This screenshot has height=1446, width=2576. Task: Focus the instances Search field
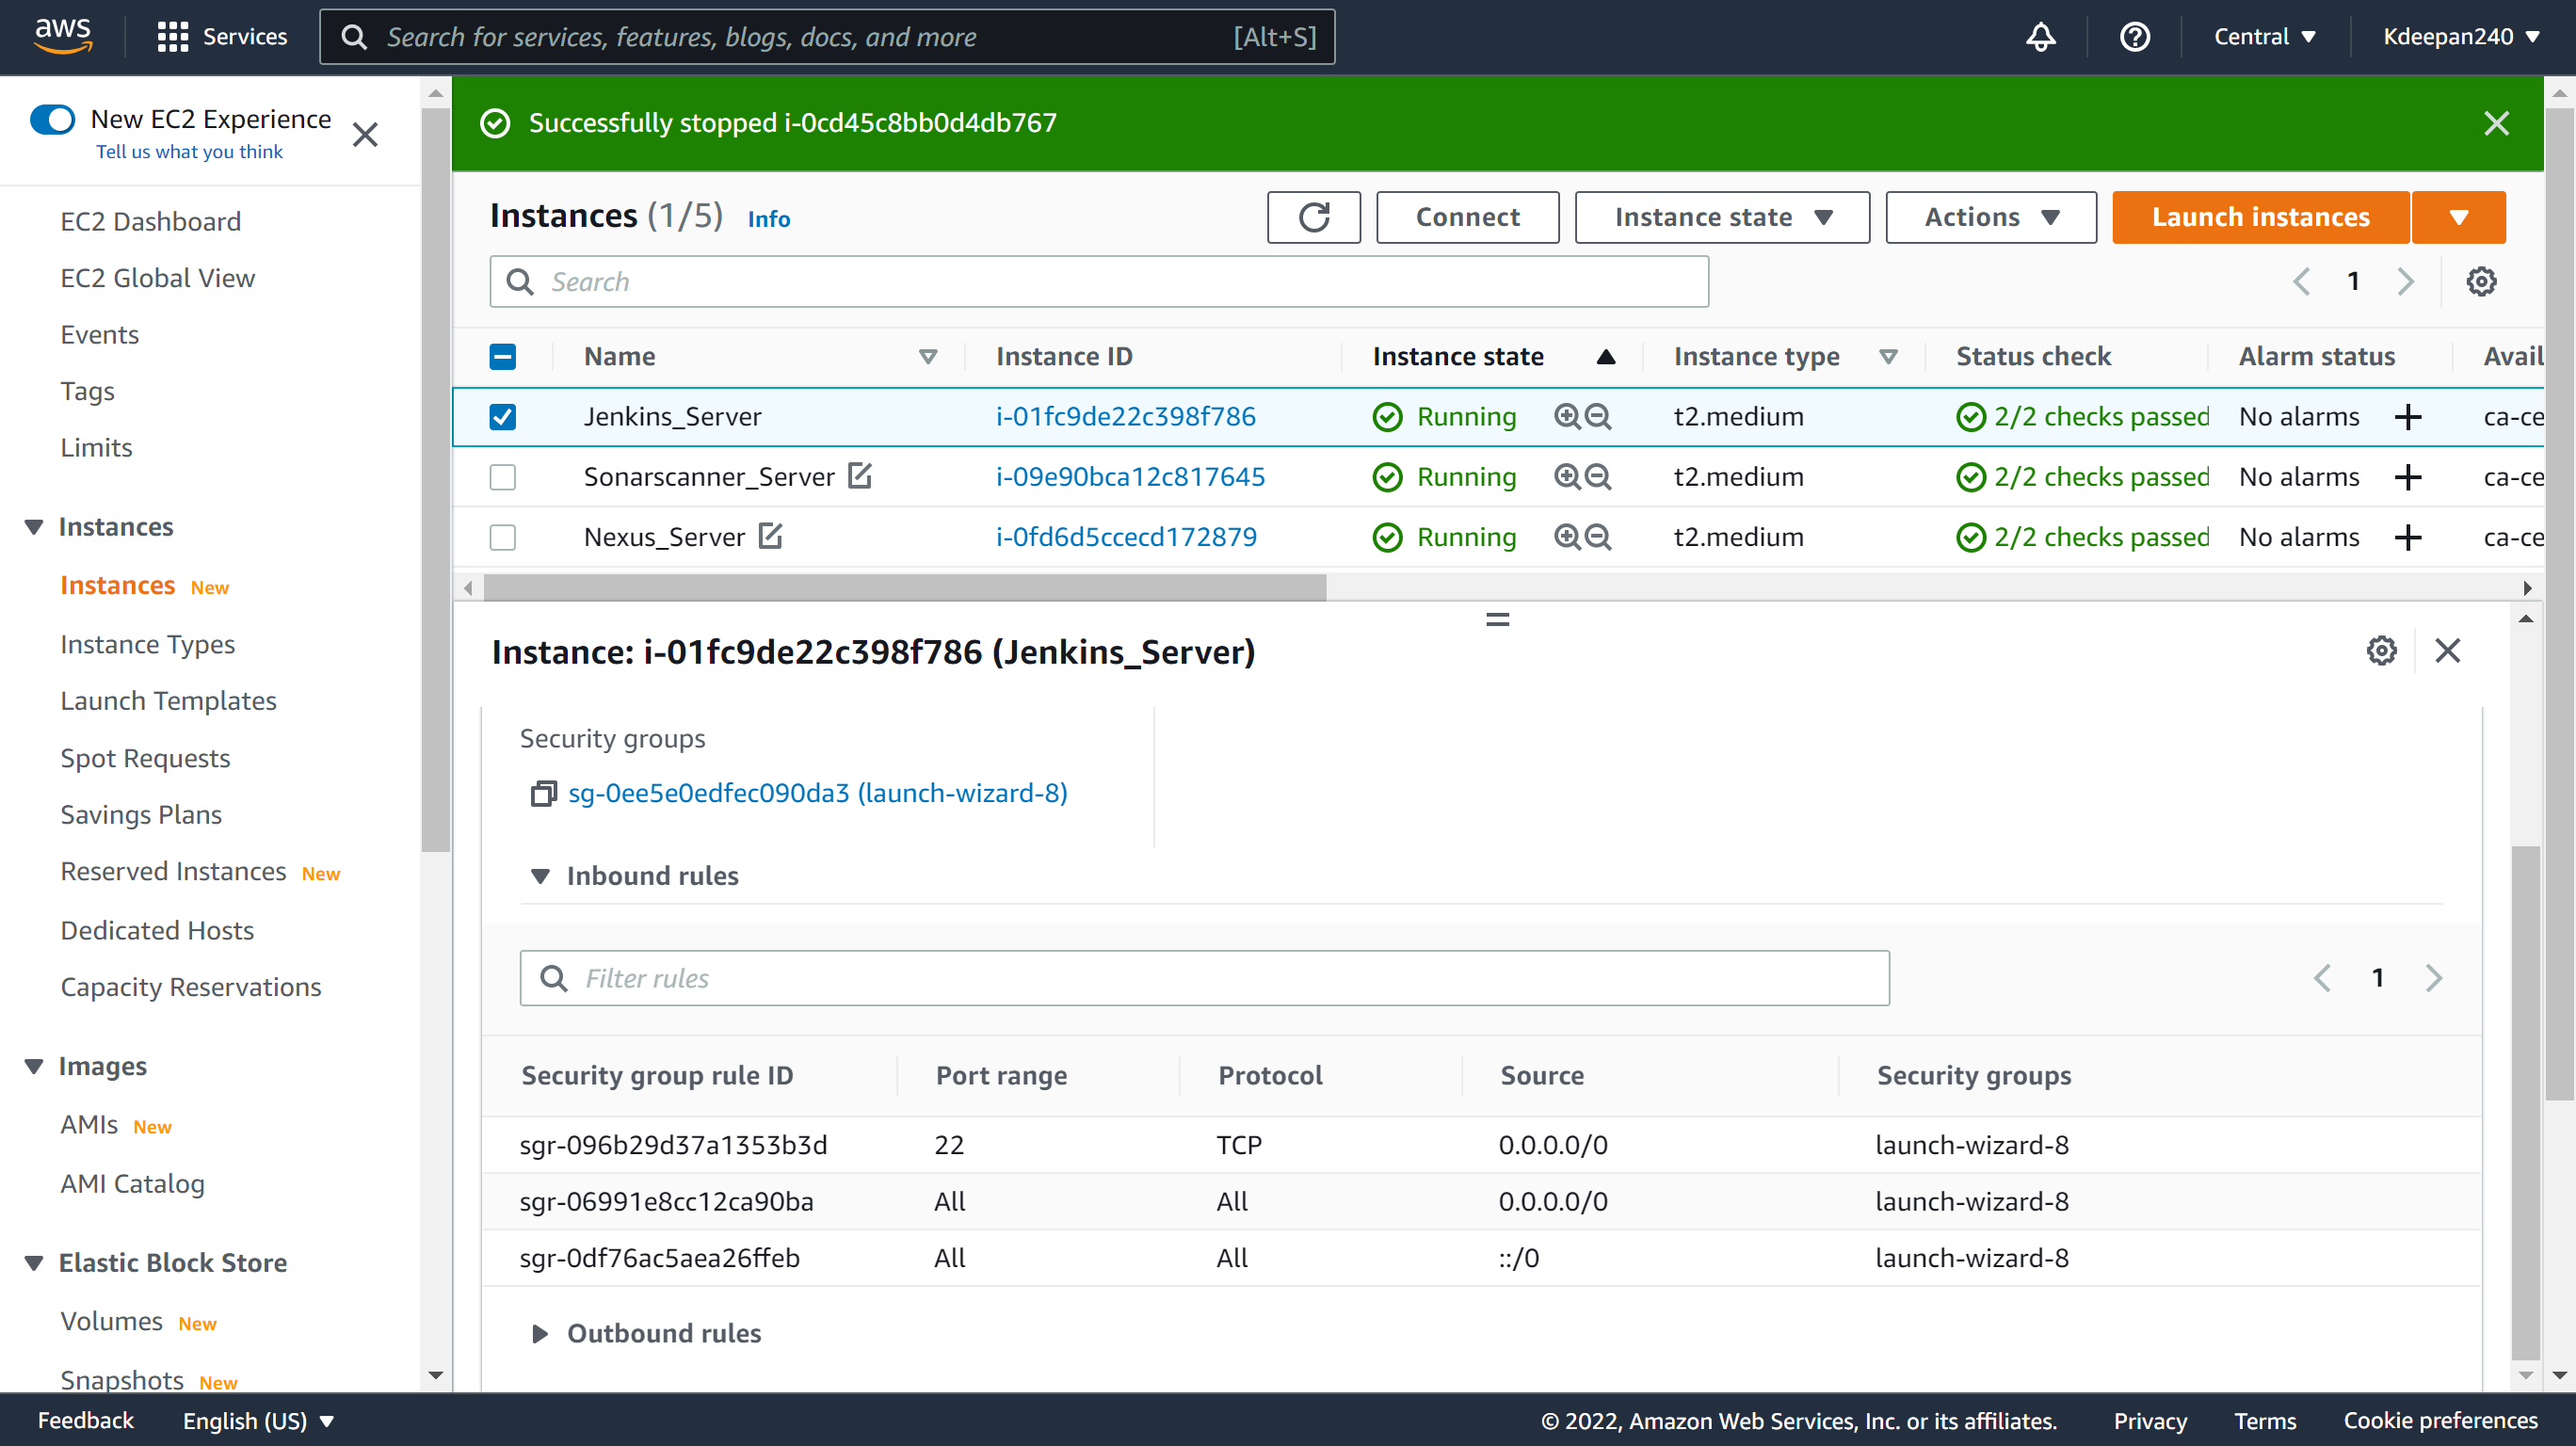coord(1098,281)
